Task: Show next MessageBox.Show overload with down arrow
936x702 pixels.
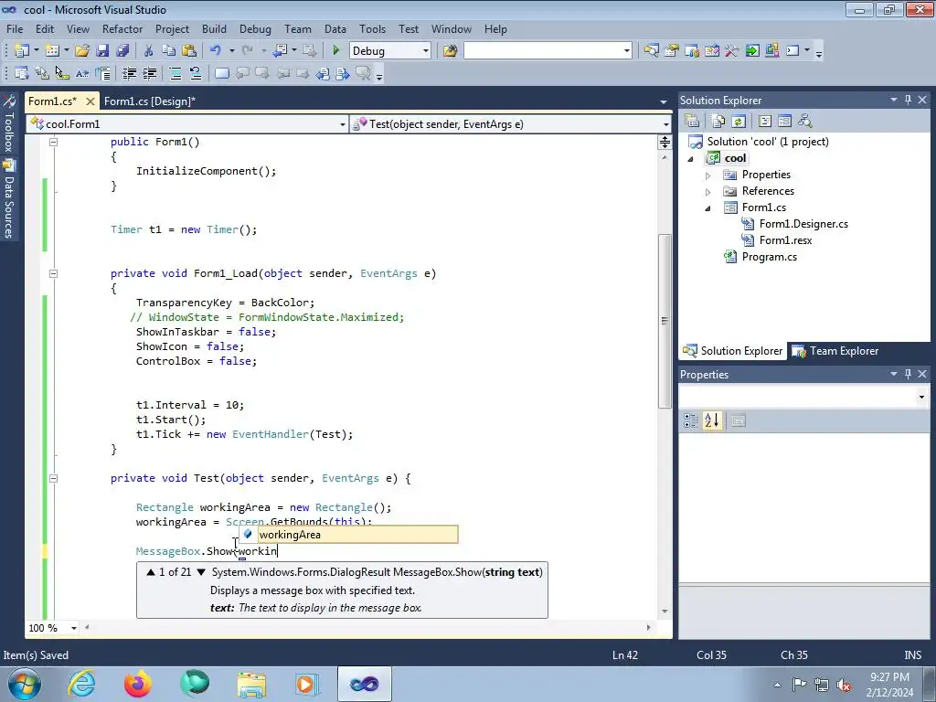Action: pos(201,572)
